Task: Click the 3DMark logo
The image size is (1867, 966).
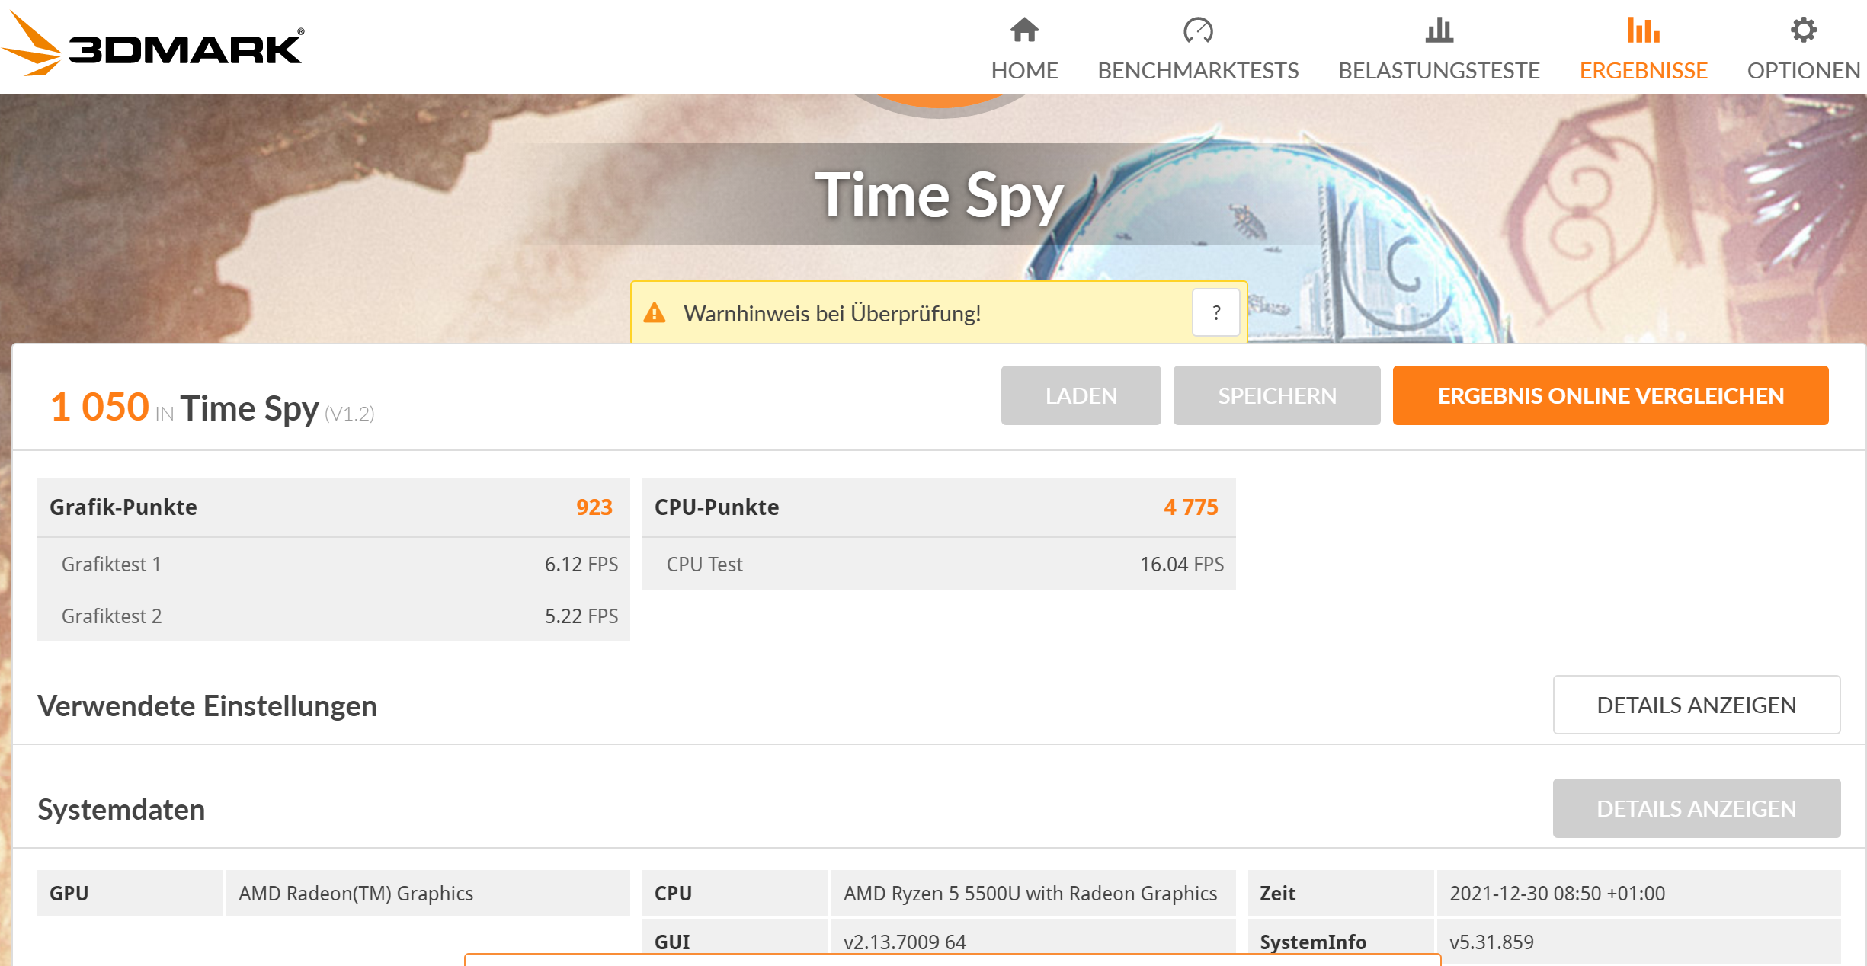Action: (152, 44)
